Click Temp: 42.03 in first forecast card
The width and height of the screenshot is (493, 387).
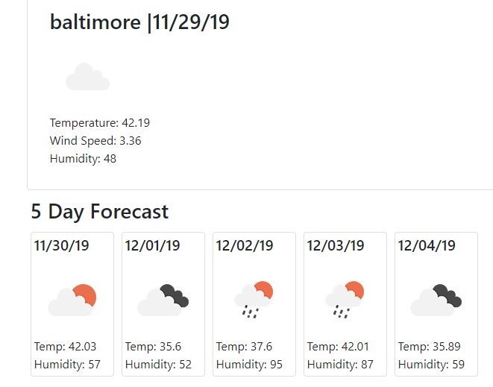tap(65, 347)
